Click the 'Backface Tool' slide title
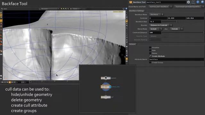Viewport: 205px width, 115px height. pos(14,4)
